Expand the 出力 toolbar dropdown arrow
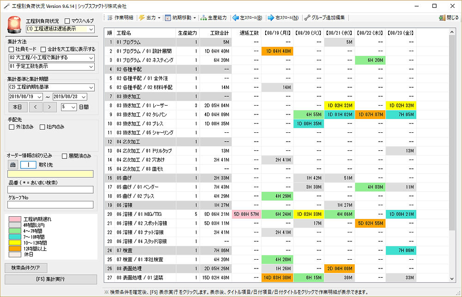Screen dimensions: 462x297 (159, 18)
